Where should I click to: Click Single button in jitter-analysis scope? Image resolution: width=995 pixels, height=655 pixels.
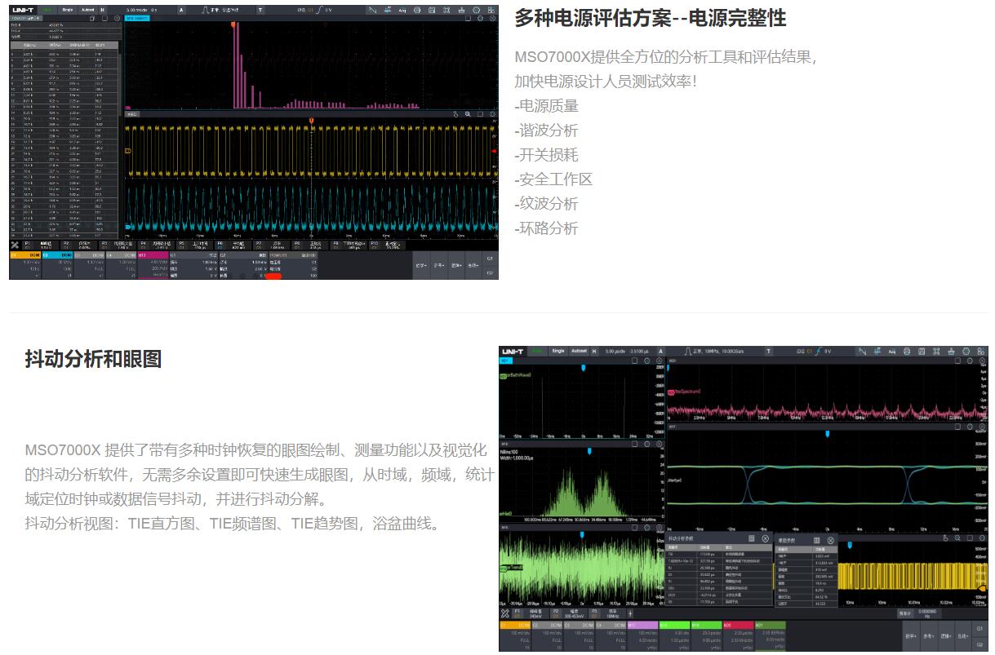pos(558,351)
